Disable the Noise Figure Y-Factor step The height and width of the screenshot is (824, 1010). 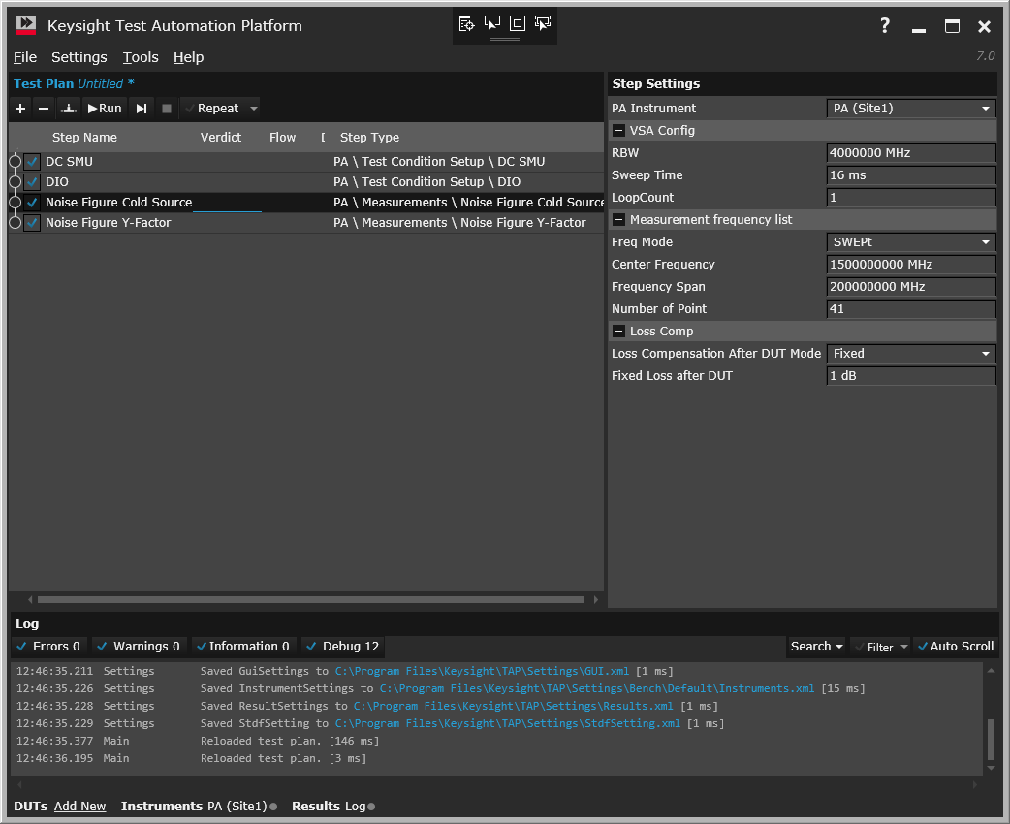click(x=32, y=223)
